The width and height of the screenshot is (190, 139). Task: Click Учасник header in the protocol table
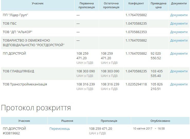tap(24, 121)
